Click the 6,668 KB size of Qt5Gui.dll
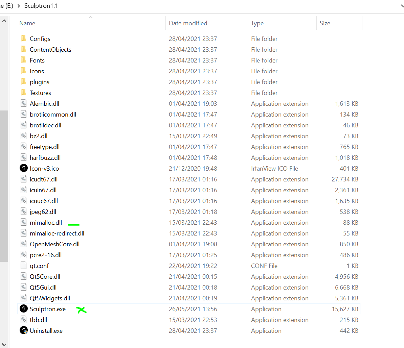 click(346, 287)
